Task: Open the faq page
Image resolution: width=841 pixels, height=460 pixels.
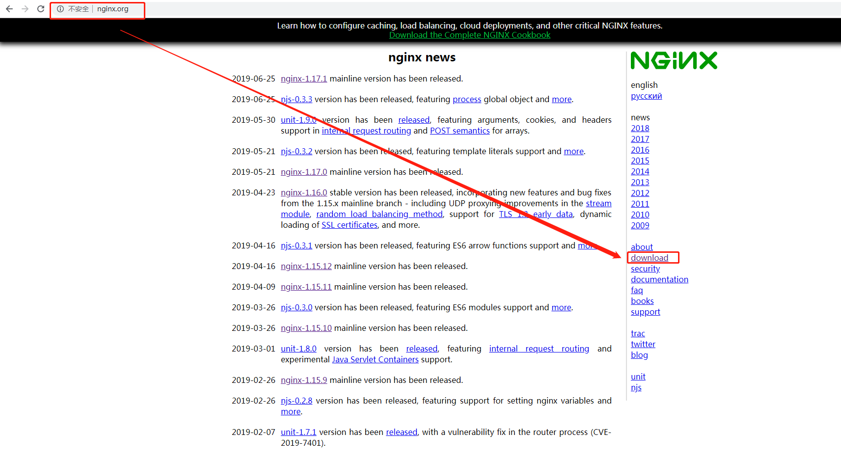Action: 637,290
